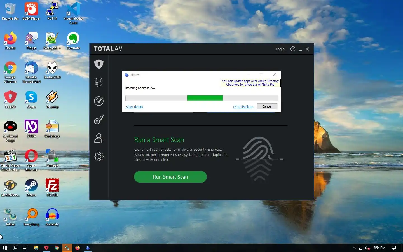Select the WinMerge desktop icon
The height and width of the screenshot is (252, 403).
tap(52, 129)
